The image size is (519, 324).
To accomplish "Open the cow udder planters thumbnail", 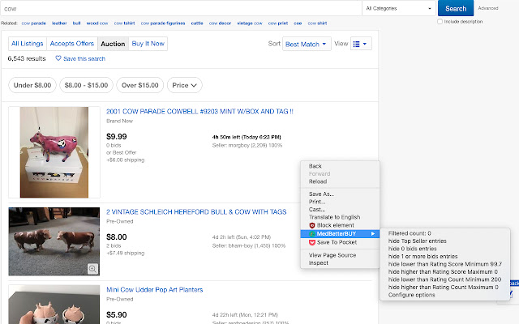I will click(54, 305).
